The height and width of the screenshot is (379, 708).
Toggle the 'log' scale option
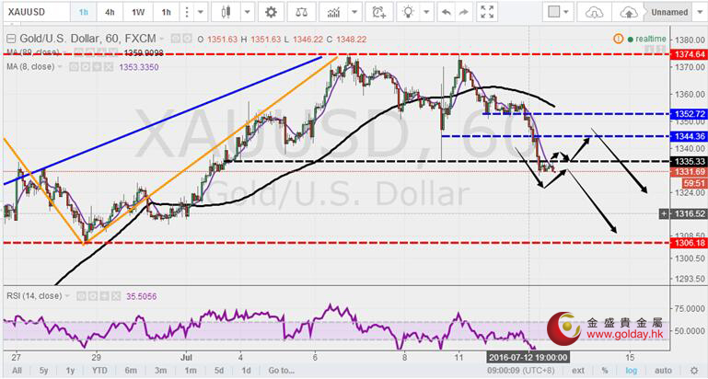coord(632,371)
